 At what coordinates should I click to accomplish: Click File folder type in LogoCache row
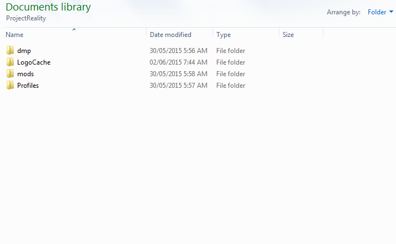click(231, 62)
